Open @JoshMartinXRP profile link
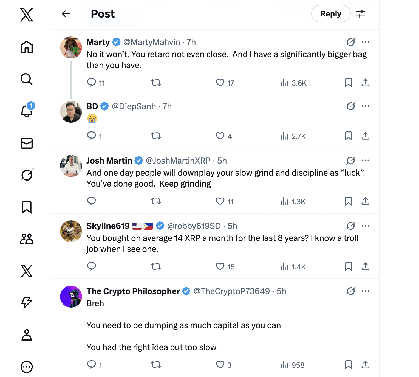This screenshot has height=377, width=419. coord(178,161)
